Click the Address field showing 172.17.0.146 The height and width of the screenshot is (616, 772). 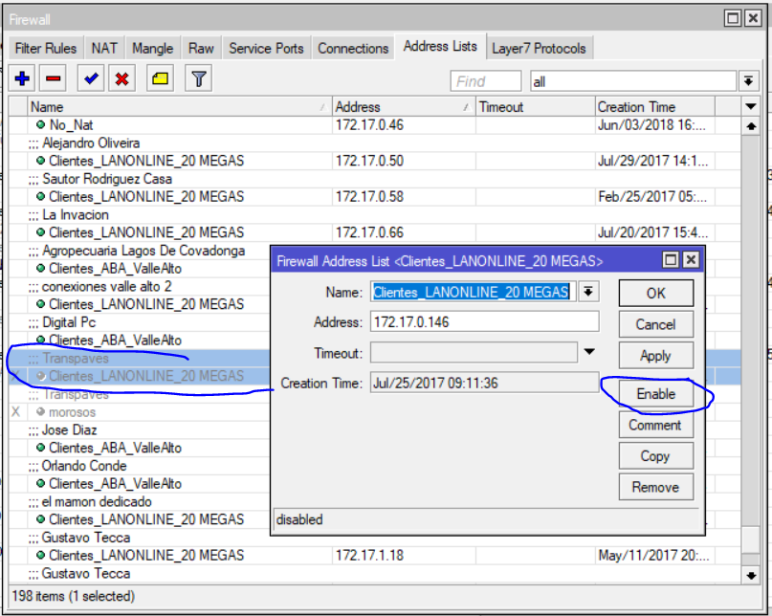click(x=484, y=322)
